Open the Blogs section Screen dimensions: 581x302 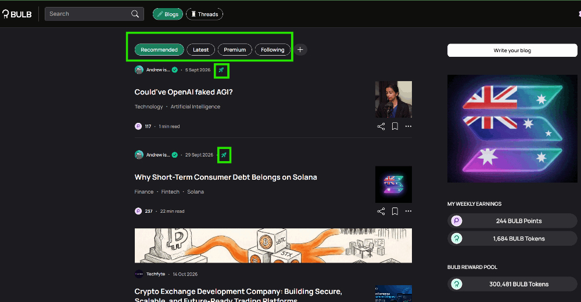click(x=168, y=14)
